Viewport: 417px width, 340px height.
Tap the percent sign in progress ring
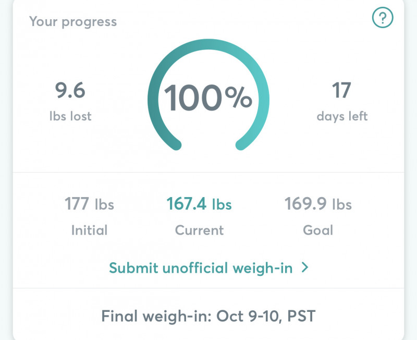(239, 98)
